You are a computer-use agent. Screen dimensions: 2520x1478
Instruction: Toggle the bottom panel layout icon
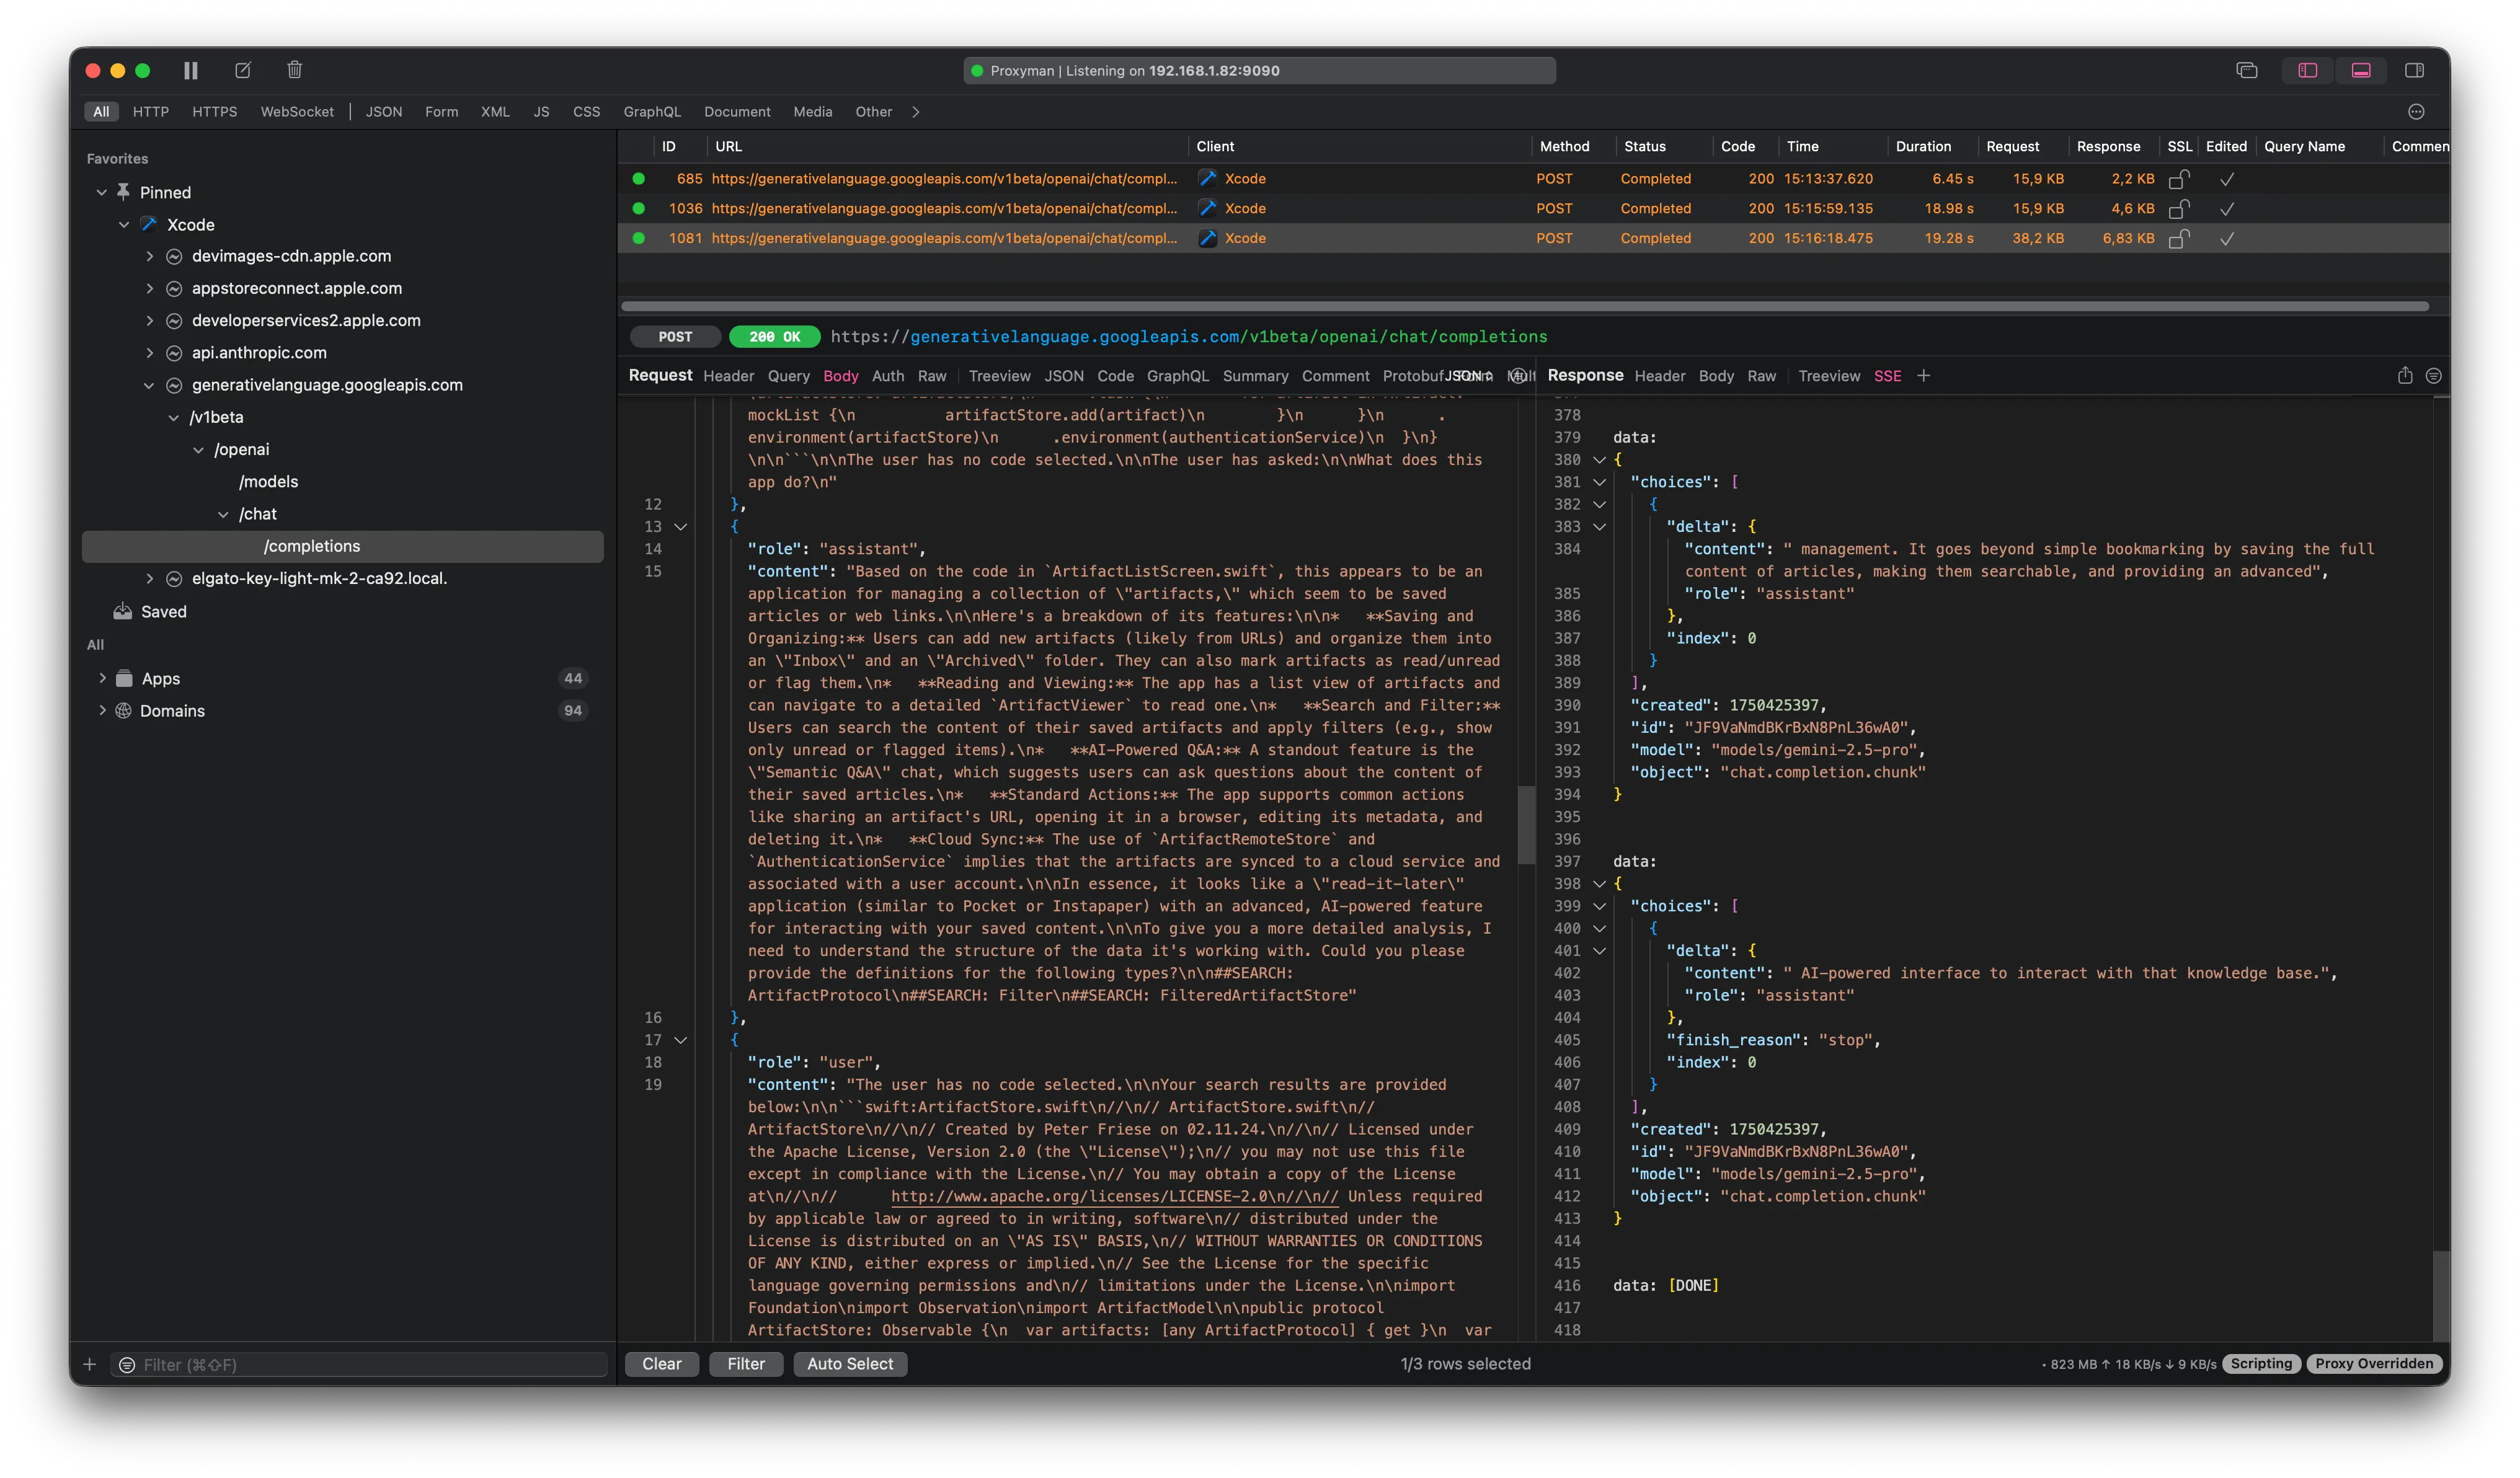tap(2361, 70)
